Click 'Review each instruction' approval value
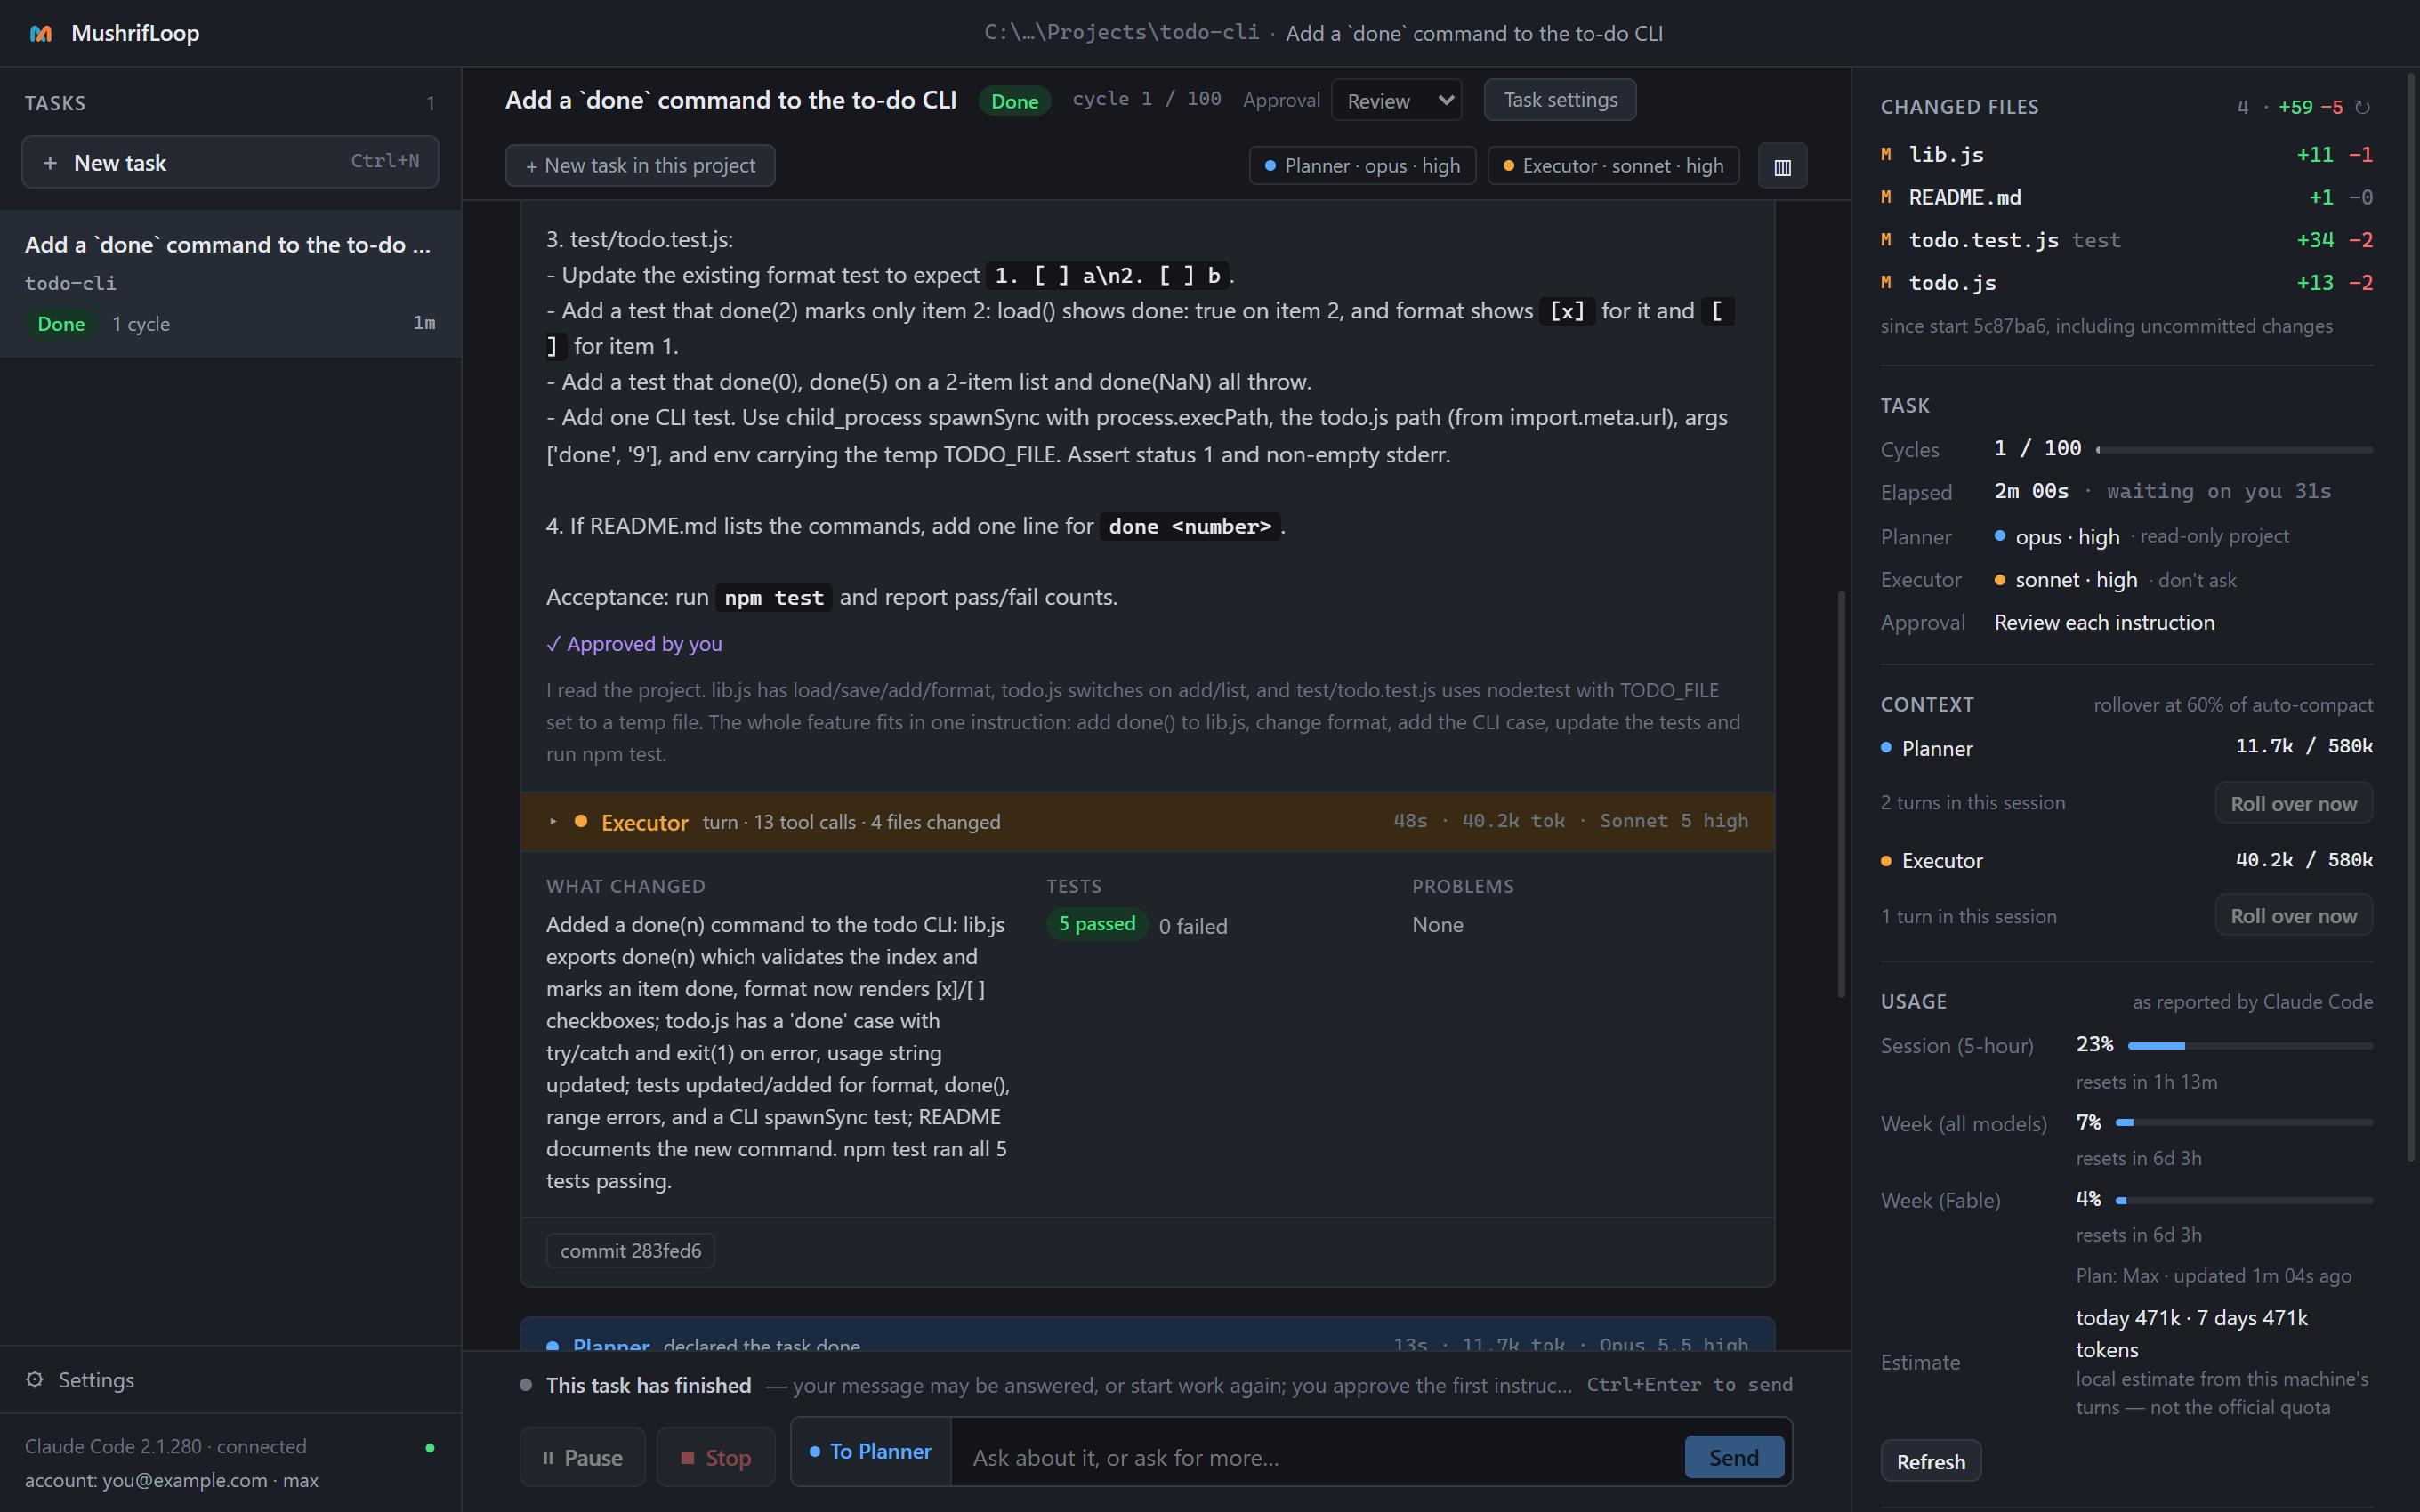 point(2104,623)
